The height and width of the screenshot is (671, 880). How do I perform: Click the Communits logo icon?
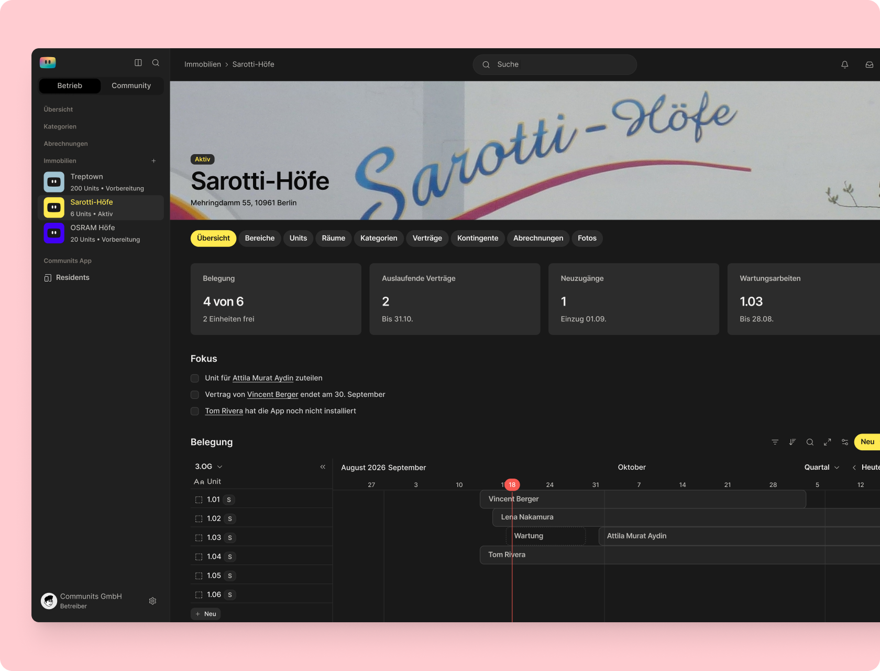coord(48,63)
